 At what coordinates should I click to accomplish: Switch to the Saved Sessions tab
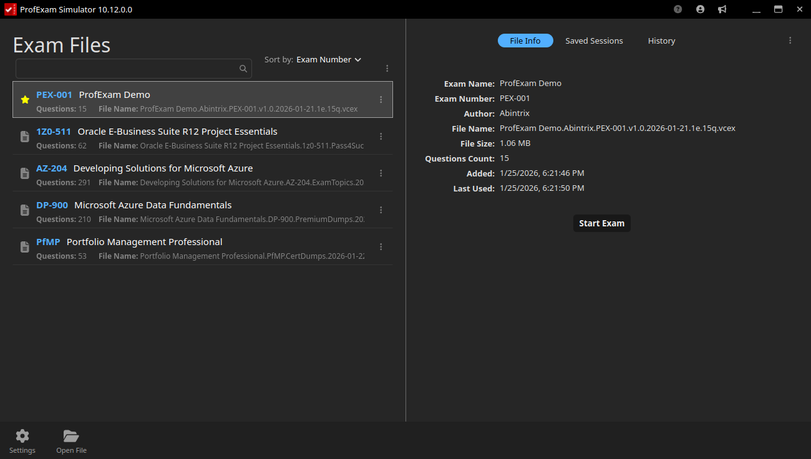click(594, 41)
